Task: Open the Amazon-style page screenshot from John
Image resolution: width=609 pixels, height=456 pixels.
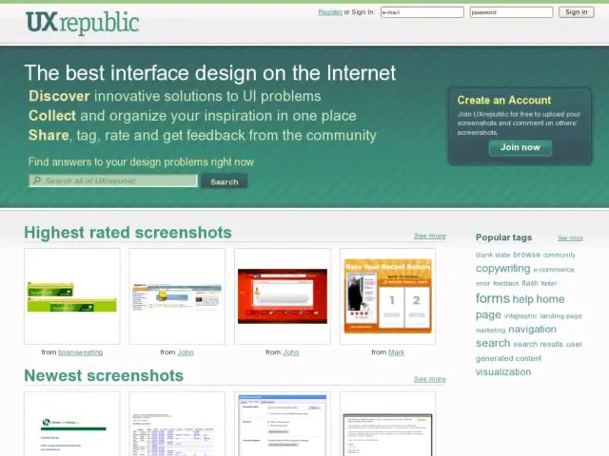Action: tap(177, 296)
